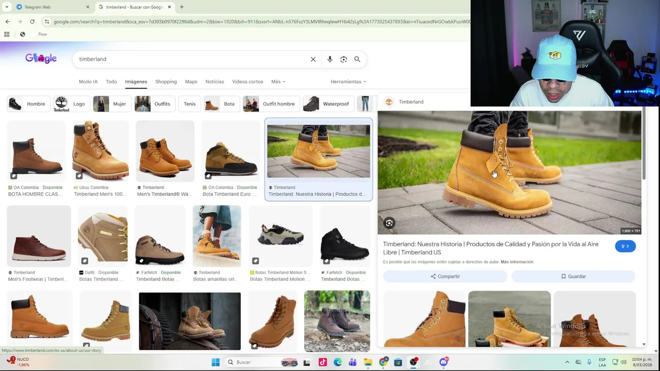
Task: Close the timberland Google search tab
Action: [x=169, y=7]
